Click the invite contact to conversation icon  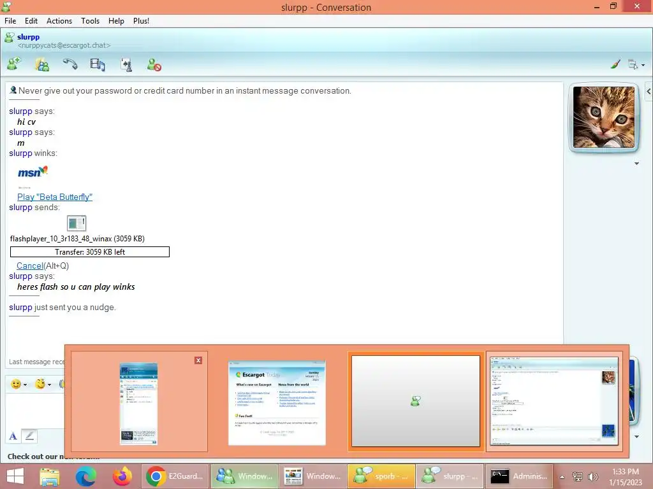14,64
